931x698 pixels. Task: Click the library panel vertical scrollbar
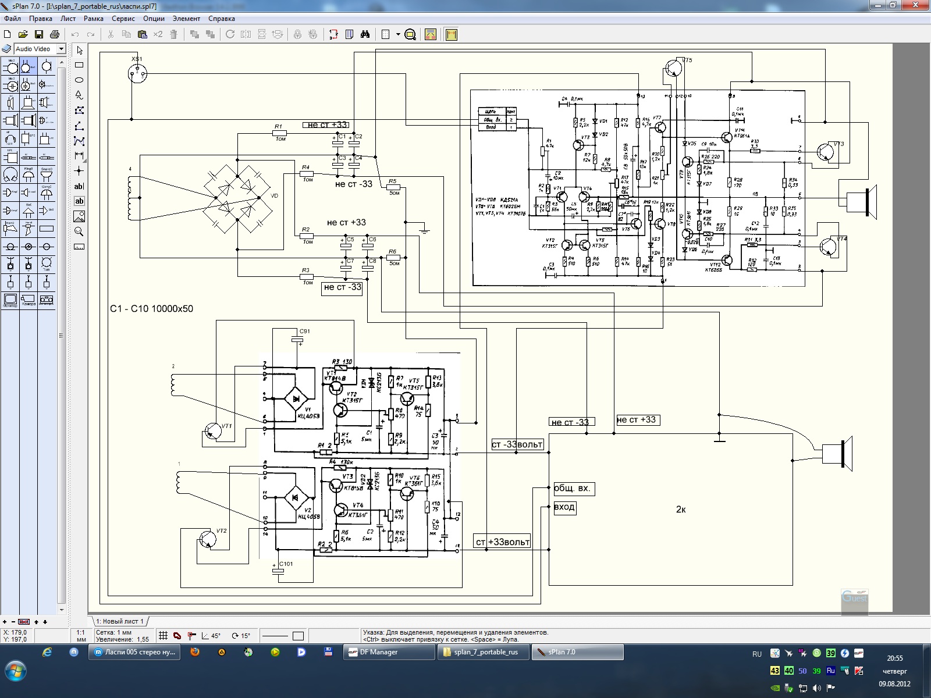pyautogui.click(x=62, y=335)
